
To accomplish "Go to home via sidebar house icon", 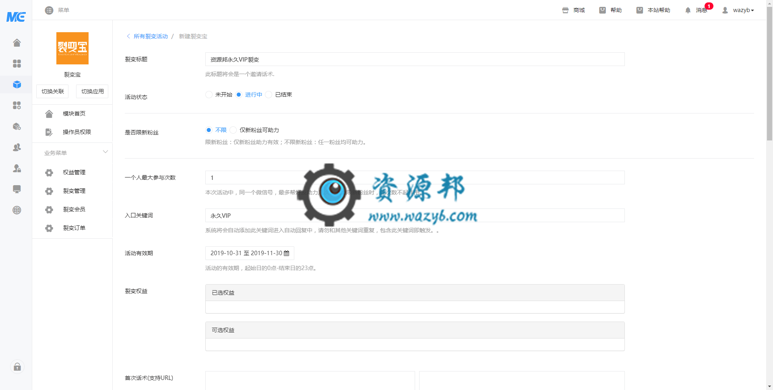I will click(x=17, y=43).
